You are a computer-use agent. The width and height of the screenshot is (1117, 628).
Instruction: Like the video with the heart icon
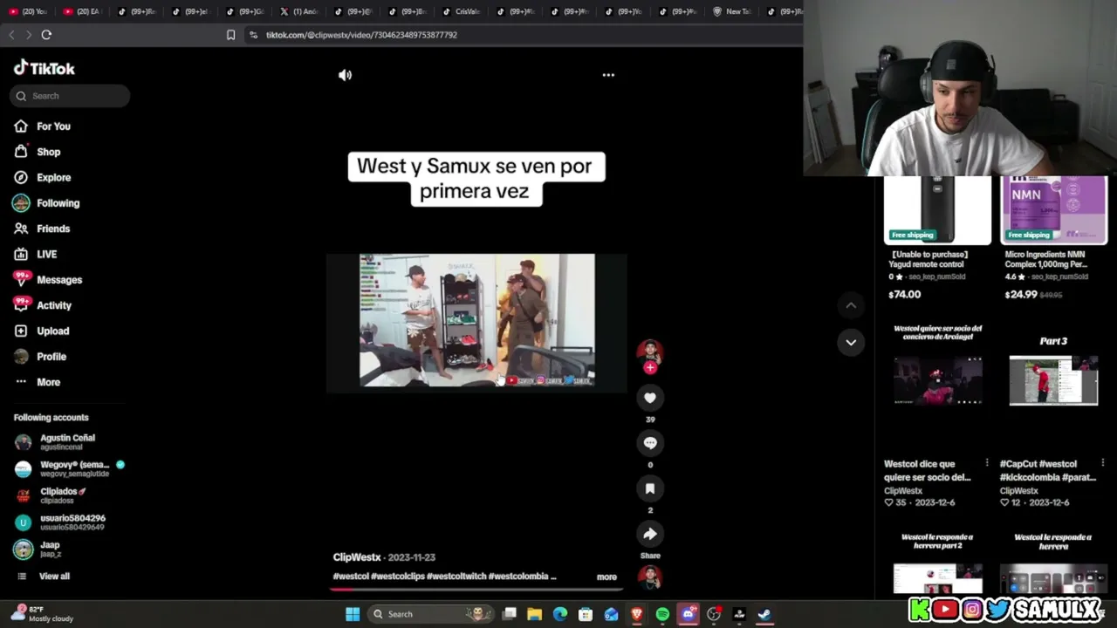tap(650, 398)
